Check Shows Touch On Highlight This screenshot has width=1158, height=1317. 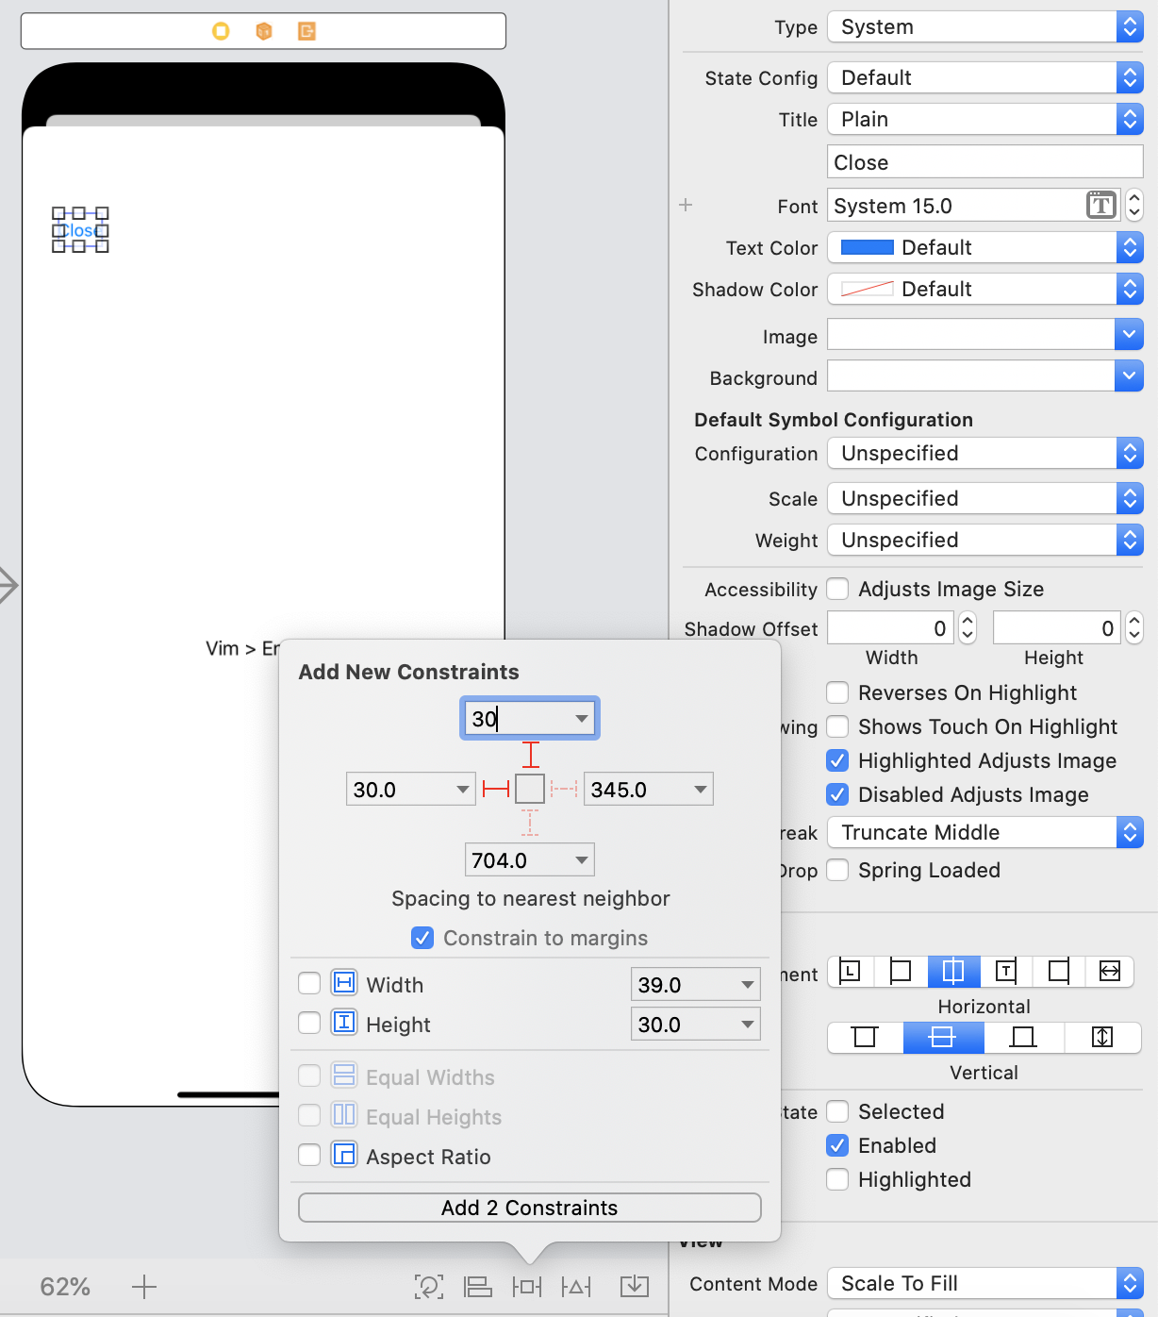[837, 726]
